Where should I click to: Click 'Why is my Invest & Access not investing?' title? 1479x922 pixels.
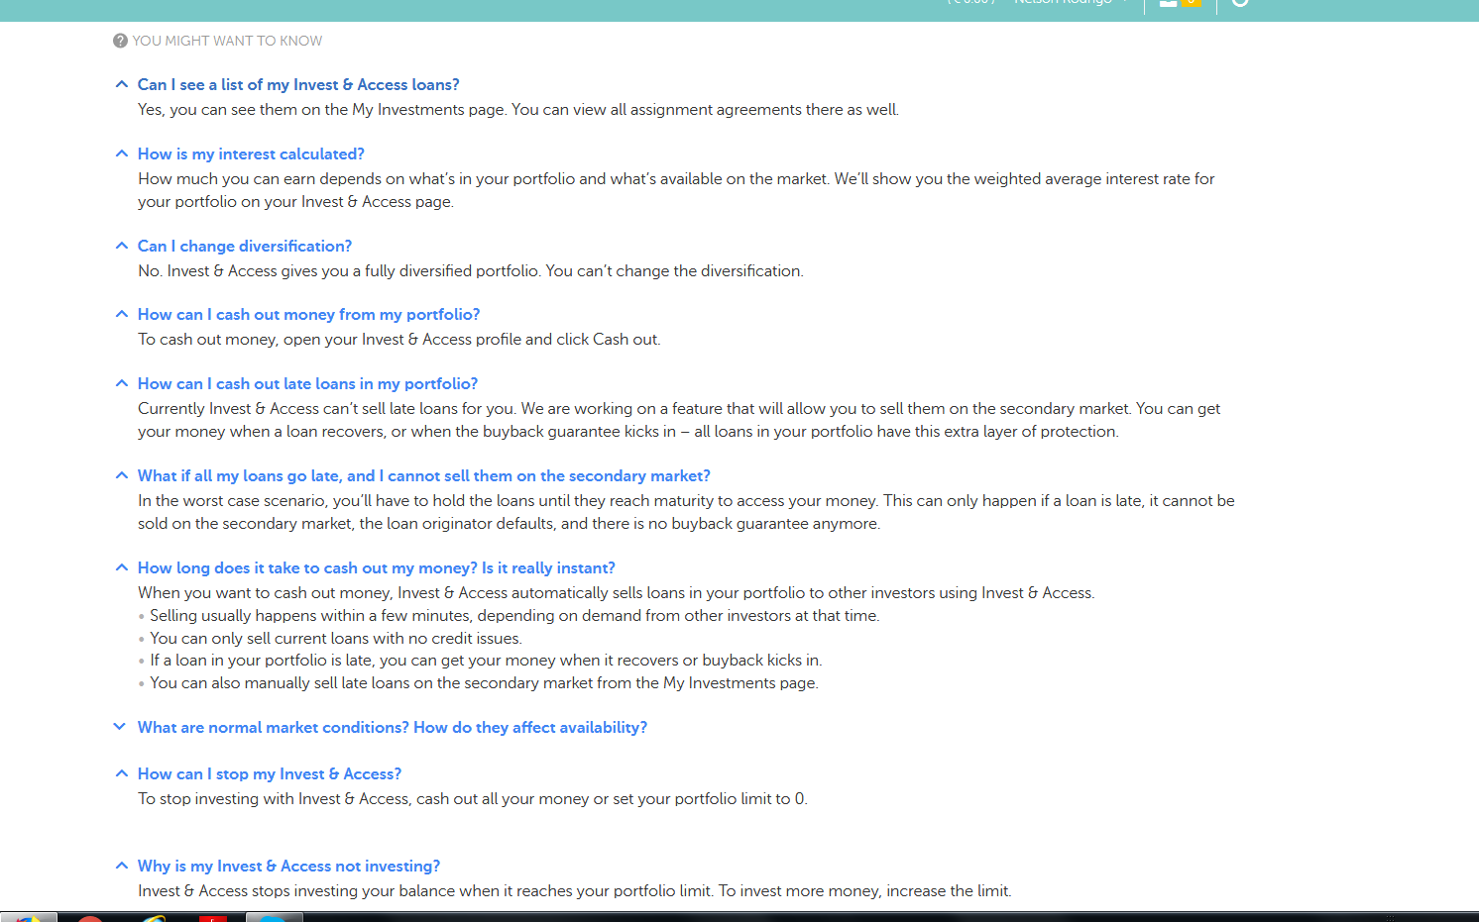coord(288,866)
